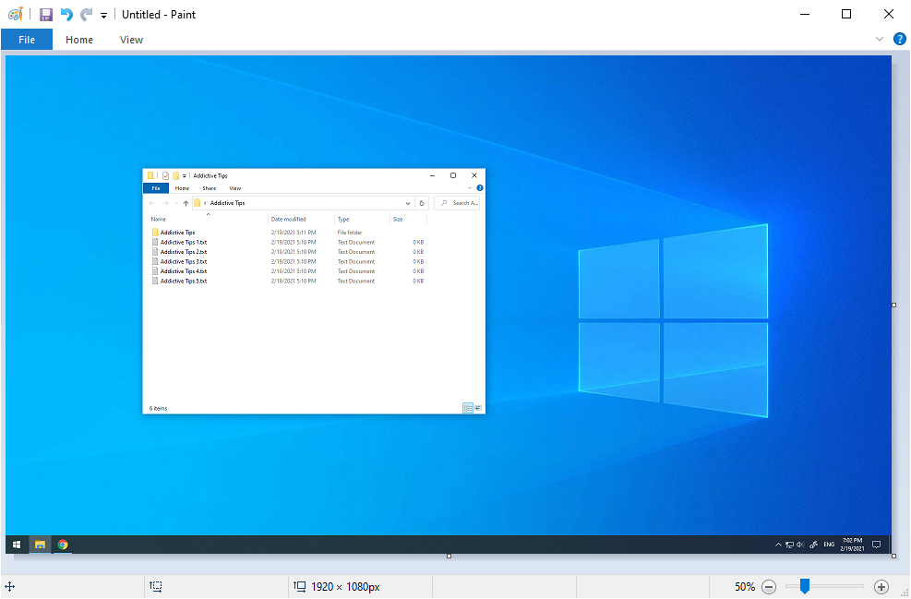
Task: Open Customize Quick Access Toolbar dropdown
Action: click(x=103, y=15)
